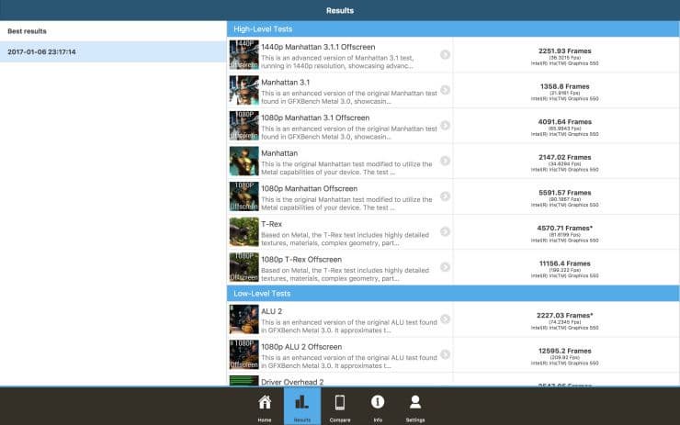The image size is (680, 425).
Task: Click the 1080p T-Rex Offscreen thumbnail
Action: [244, 267]
